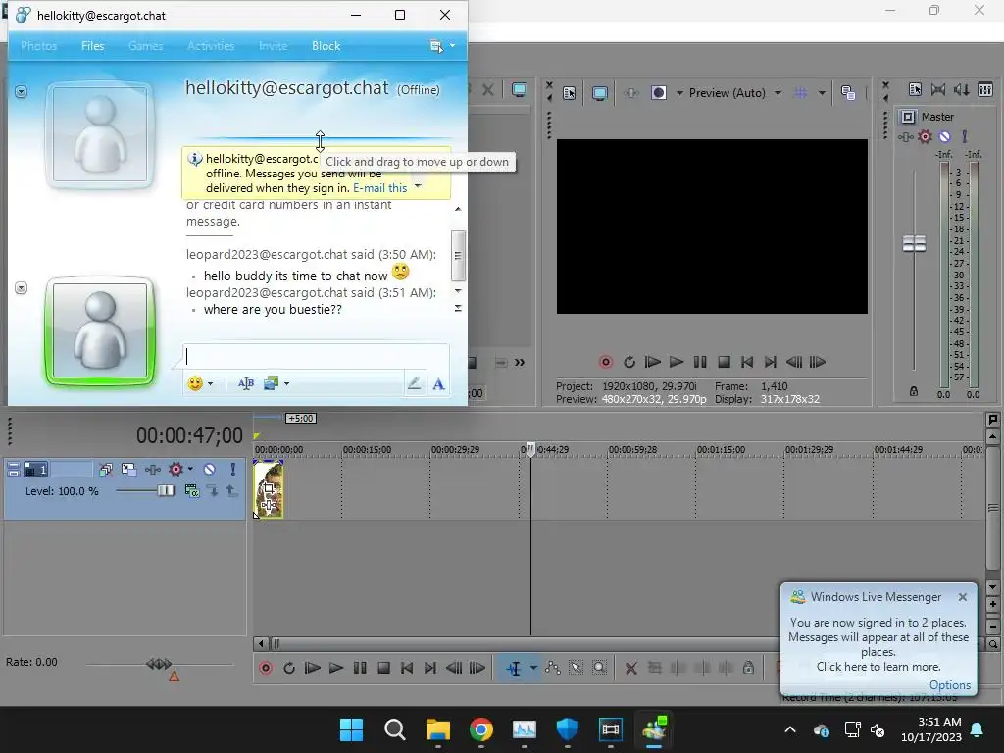Click Block in the Messenger toolbar
The width and height of the screenshot is (1004, 753).
click(326, 46)
